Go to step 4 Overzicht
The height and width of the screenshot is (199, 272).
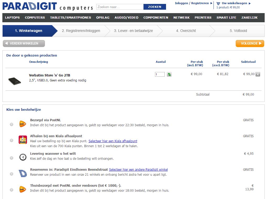[x=186, y=31]
